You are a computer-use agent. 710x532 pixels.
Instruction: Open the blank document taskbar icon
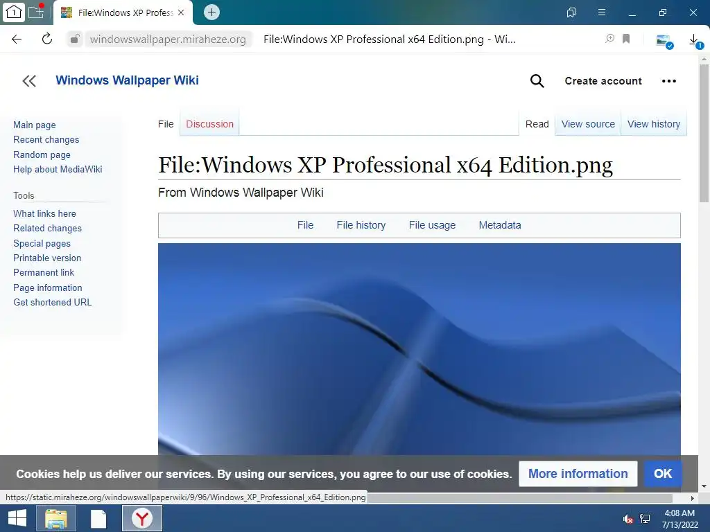point(98,518)
